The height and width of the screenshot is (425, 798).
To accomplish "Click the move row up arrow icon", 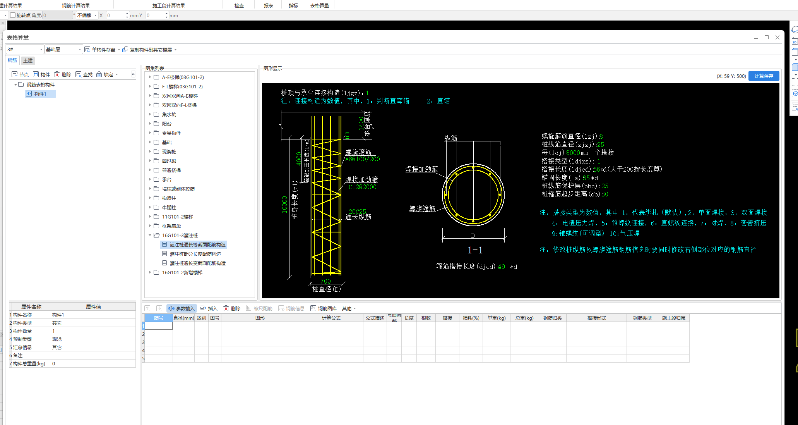I will click(147, 308).
